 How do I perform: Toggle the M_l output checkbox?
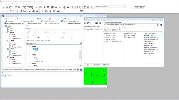pyautogui.click(x=124, y=35)
